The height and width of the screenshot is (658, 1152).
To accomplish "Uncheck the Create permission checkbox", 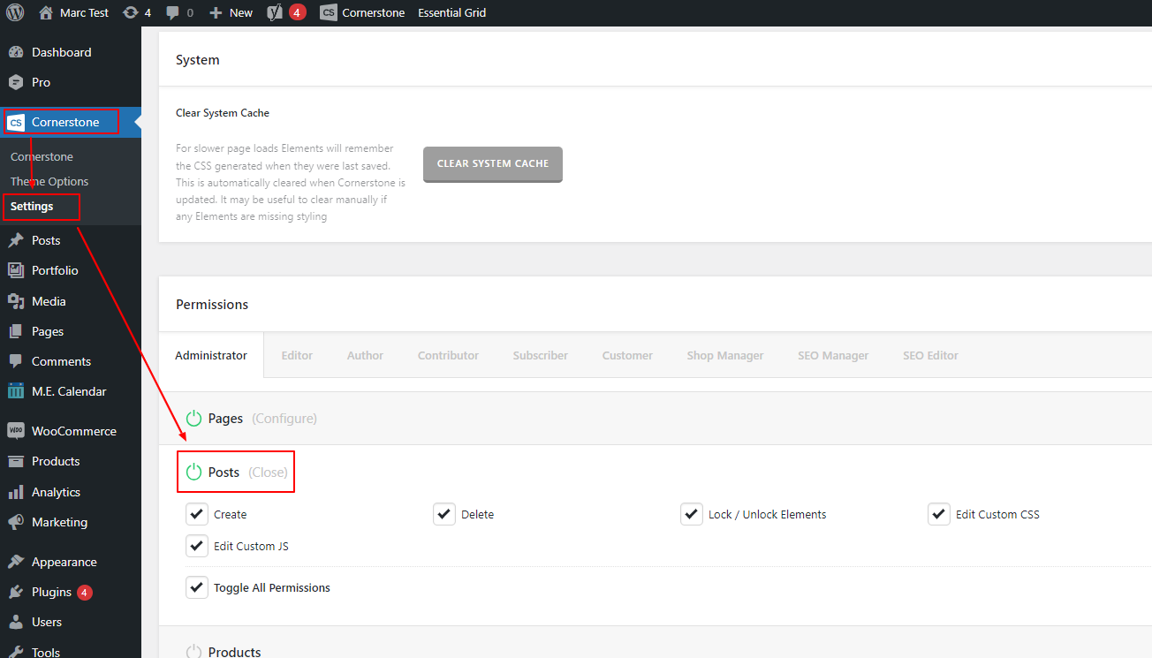I will [196, 514].
